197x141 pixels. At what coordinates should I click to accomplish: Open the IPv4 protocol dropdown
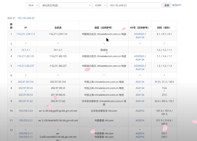[32, 5]
